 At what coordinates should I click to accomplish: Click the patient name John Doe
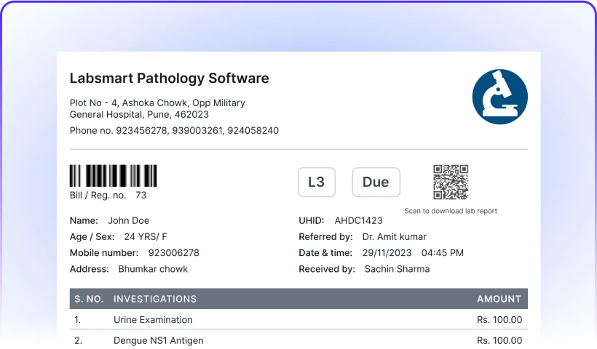129,220
